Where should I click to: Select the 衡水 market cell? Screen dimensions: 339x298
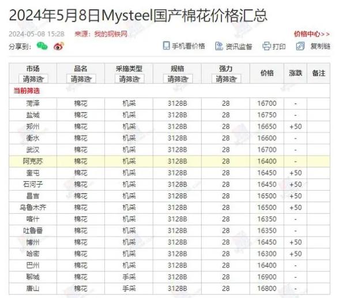33,138
